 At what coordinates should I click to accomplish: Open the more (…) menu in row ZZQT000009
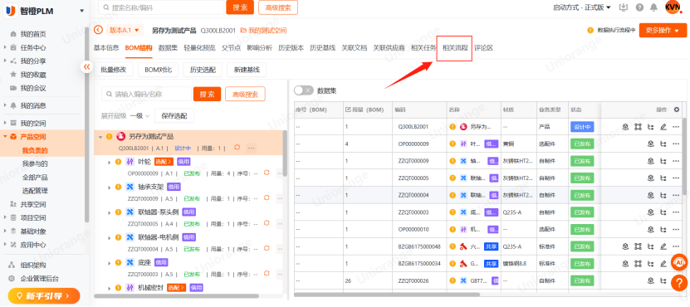point(677,161)
